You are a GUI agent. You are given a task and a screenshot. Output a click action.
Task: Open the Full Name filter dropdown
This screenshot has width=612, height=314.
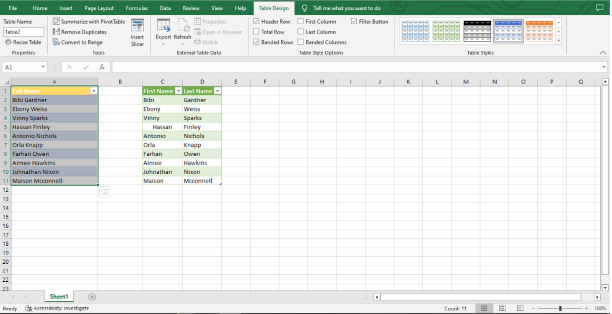click(94, 91)
